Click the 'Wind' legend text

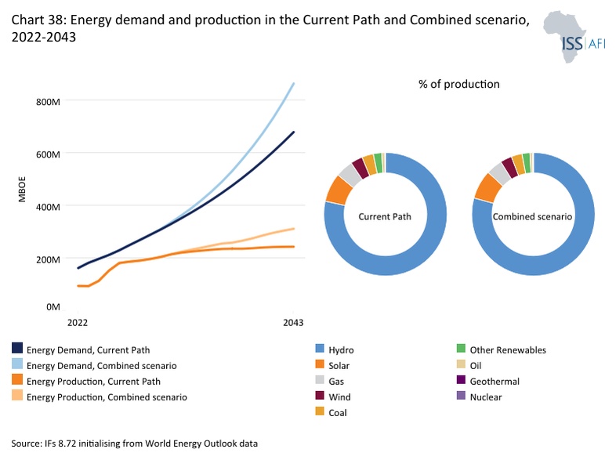339,397
